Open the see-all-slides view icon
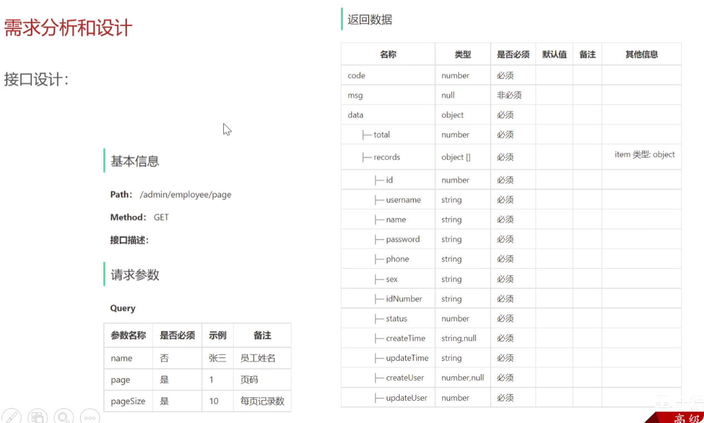Viewport: 704px width, 423px height. 38,416
